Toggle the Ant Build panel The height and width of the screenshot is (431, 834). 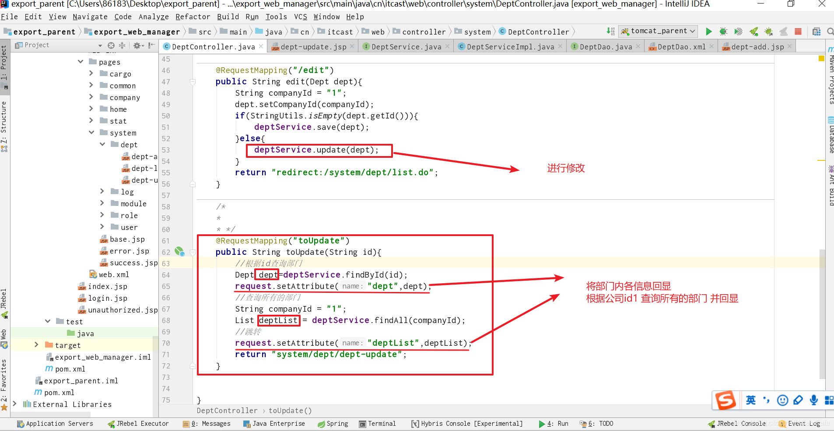[830, 185]
